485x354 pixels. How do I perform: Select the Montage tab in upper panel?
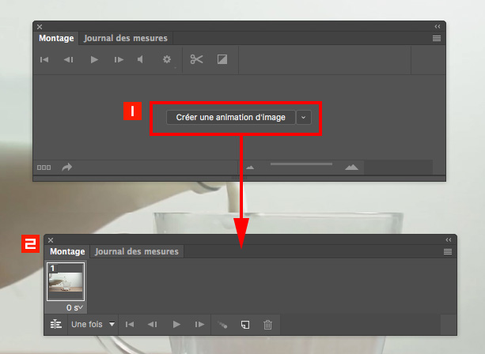56,38
